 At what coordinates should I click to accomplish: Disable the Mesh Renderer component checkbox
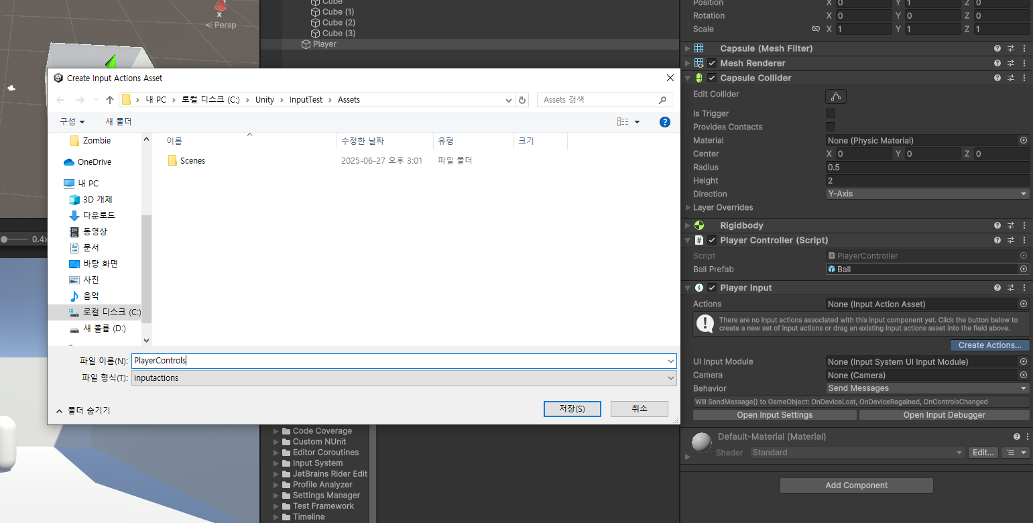click(712, 63)
